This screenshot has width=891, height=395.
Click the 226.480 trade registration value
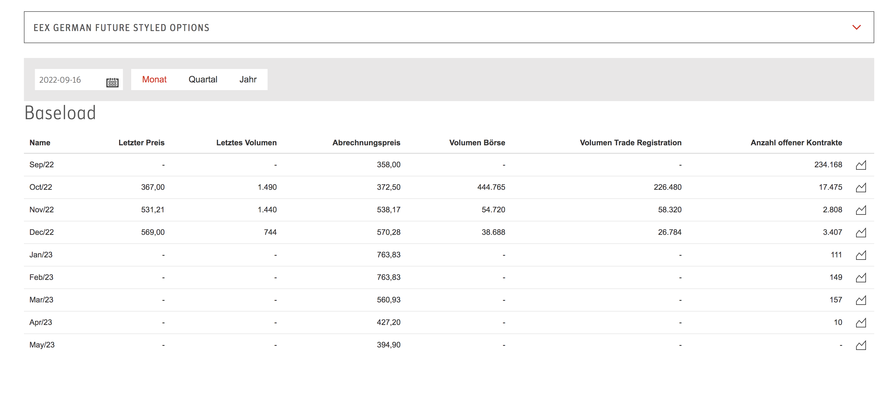[667, 187]
